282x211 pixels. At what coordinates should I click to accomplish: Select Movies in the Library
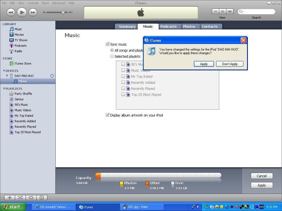(x=19, y=34)
